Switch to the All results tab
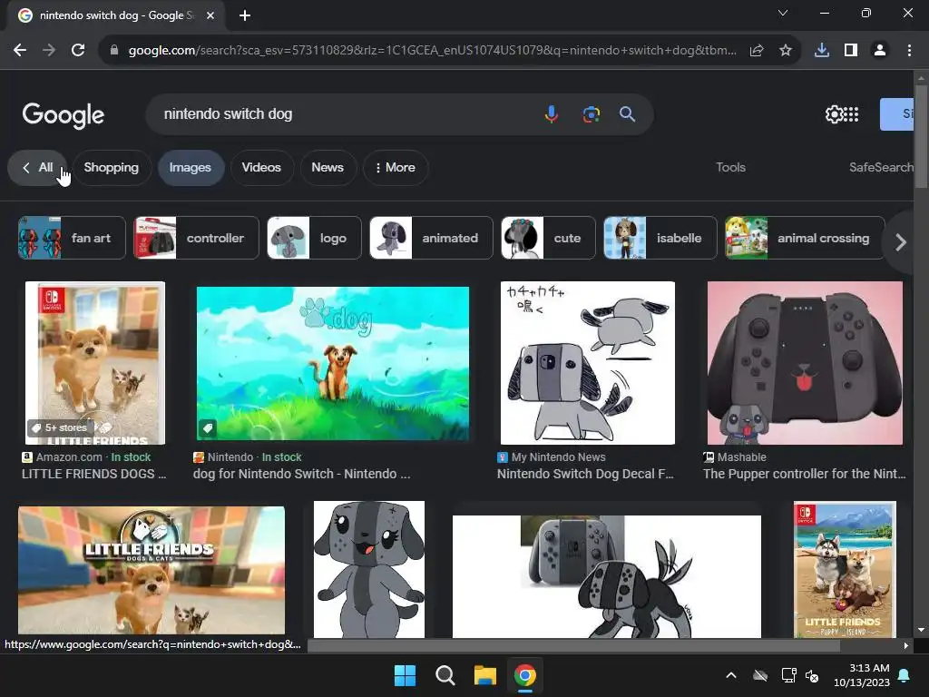 [x=37, y=168]
